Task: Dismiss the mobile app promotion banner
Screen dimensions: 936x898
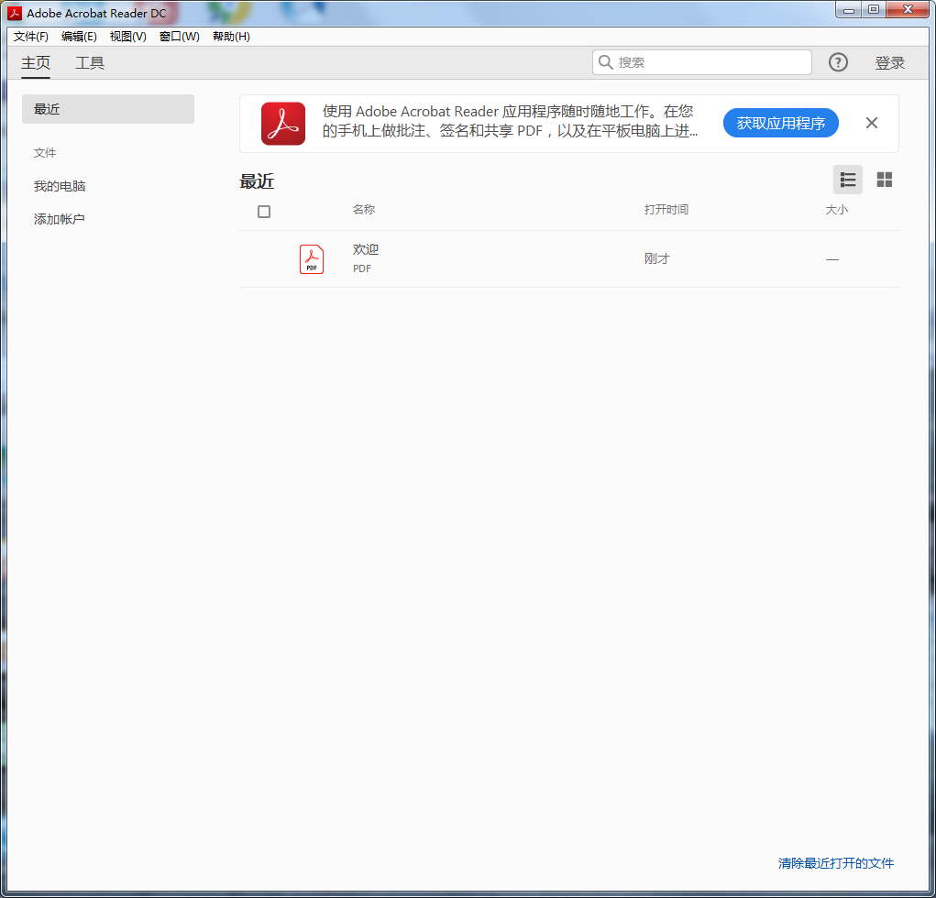Action: point(871,123)
